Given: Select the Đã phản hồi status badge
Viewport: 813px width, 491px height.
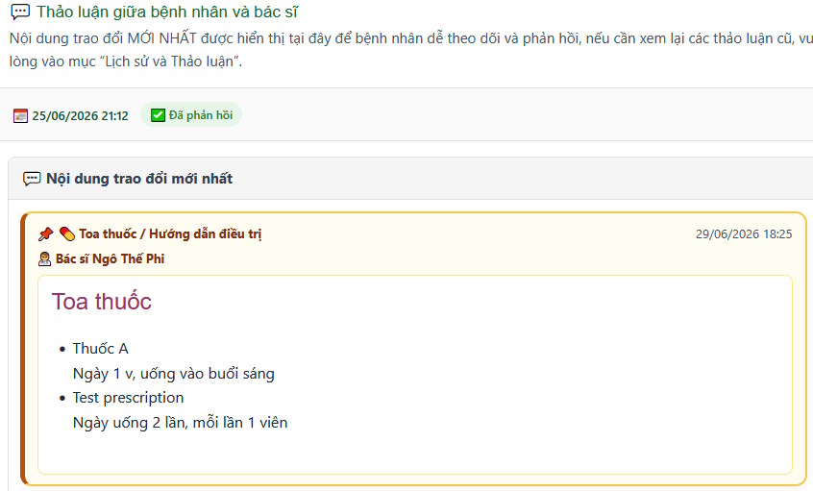Looking at the screenshot, I should point(191,115).
